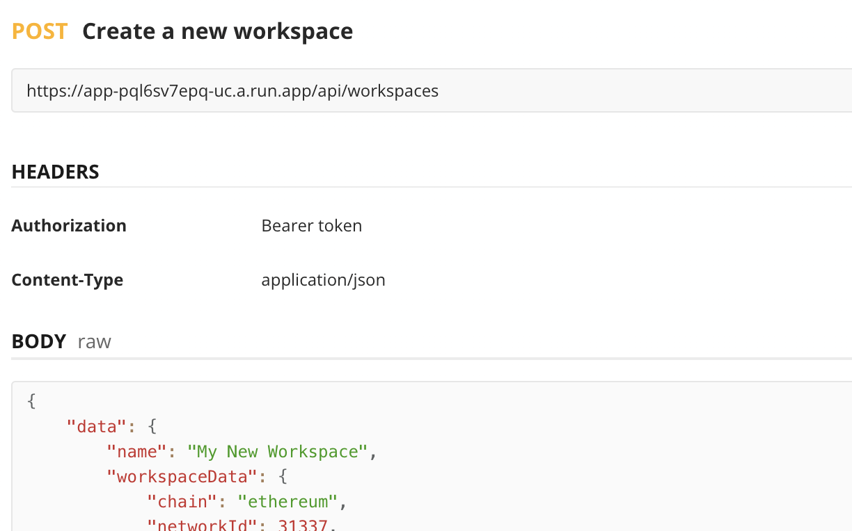852x531 pixels.
Task: Select the Content-Type header name
Action: 67,280
